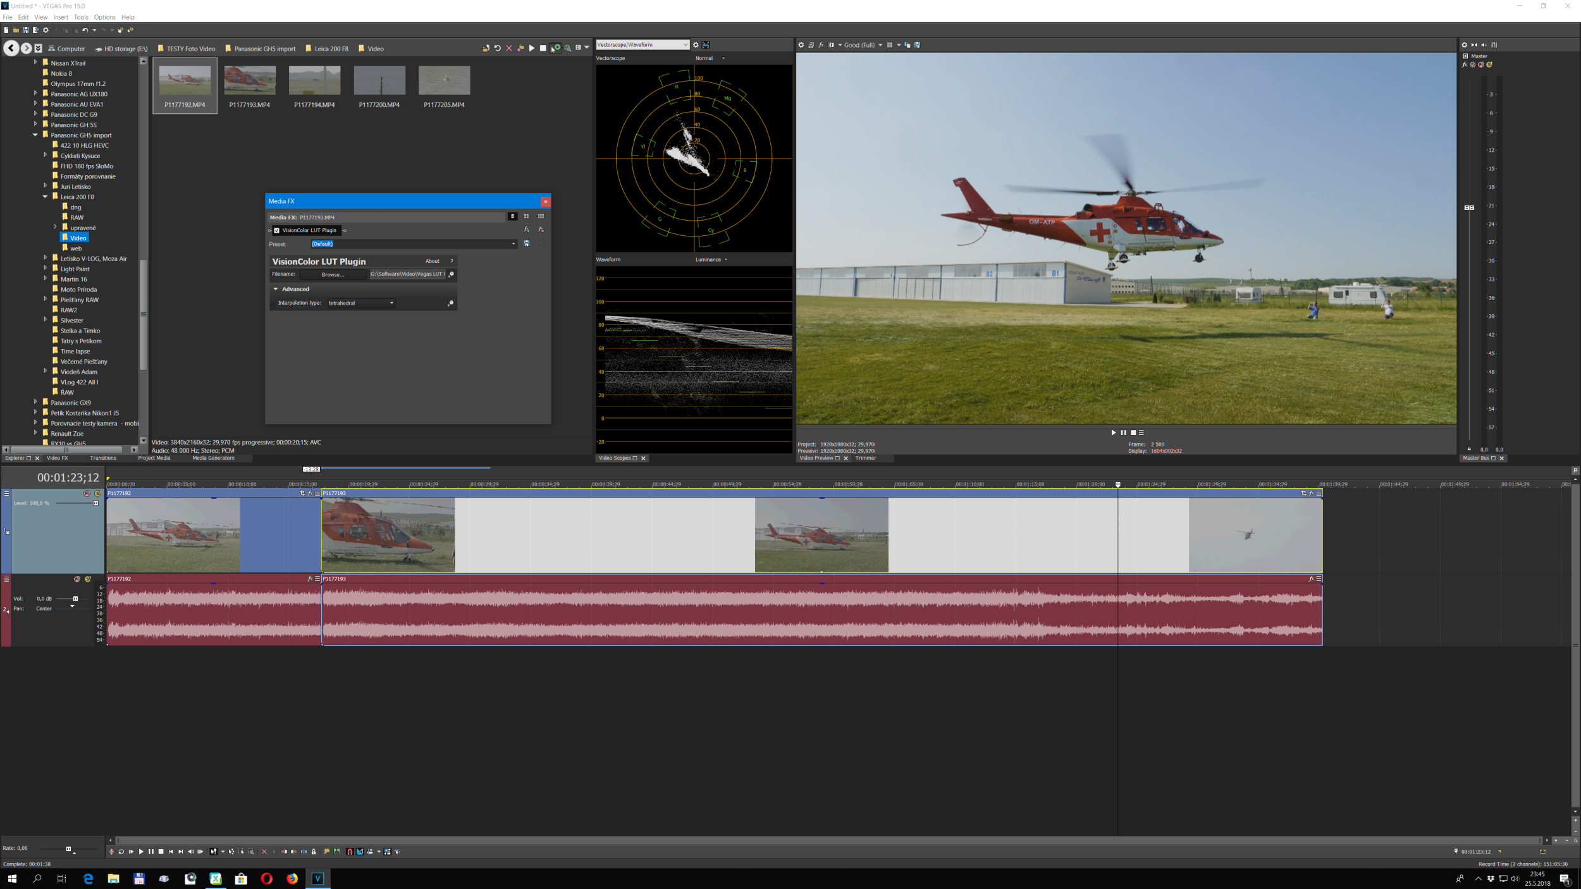
Task: Click the record microphone icon
Action: point(111,852)
